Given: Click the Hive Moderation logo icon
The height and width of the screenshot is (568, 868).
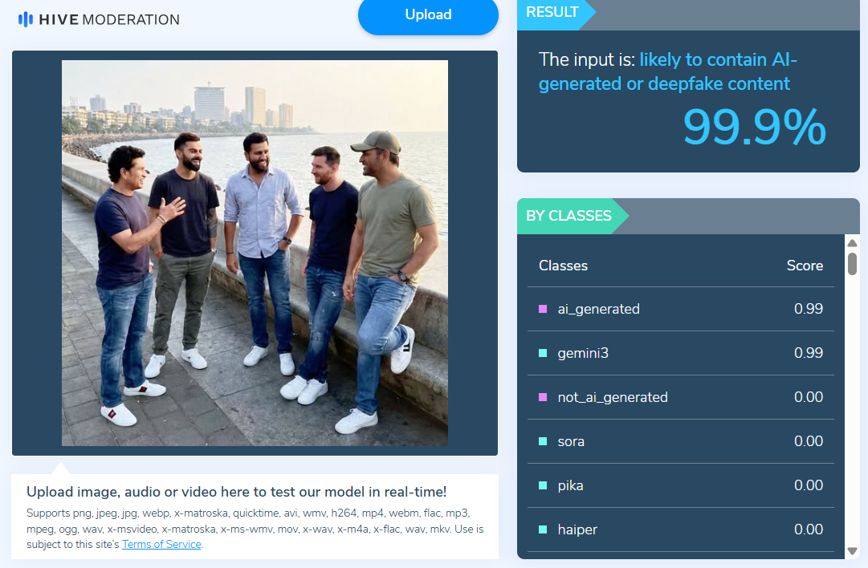Looking at the screenshot, I should point(26,19).
